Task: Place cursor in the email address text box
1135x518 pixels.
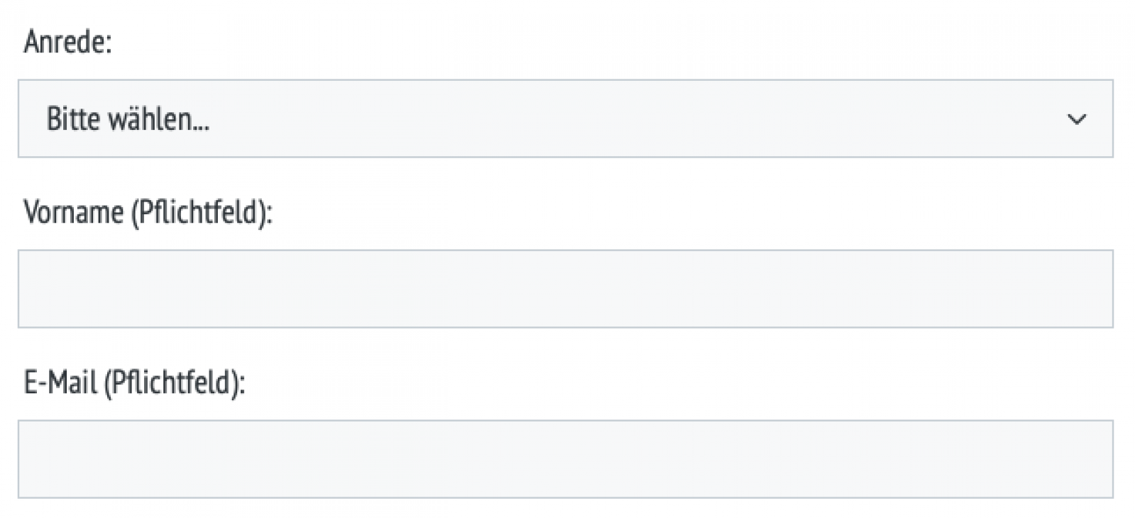Action: click(565, 459)
